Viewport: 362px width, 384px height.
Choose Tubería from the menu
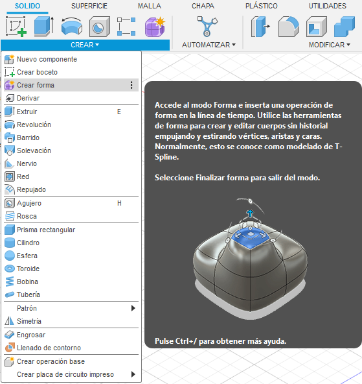[x=71, y=294]
